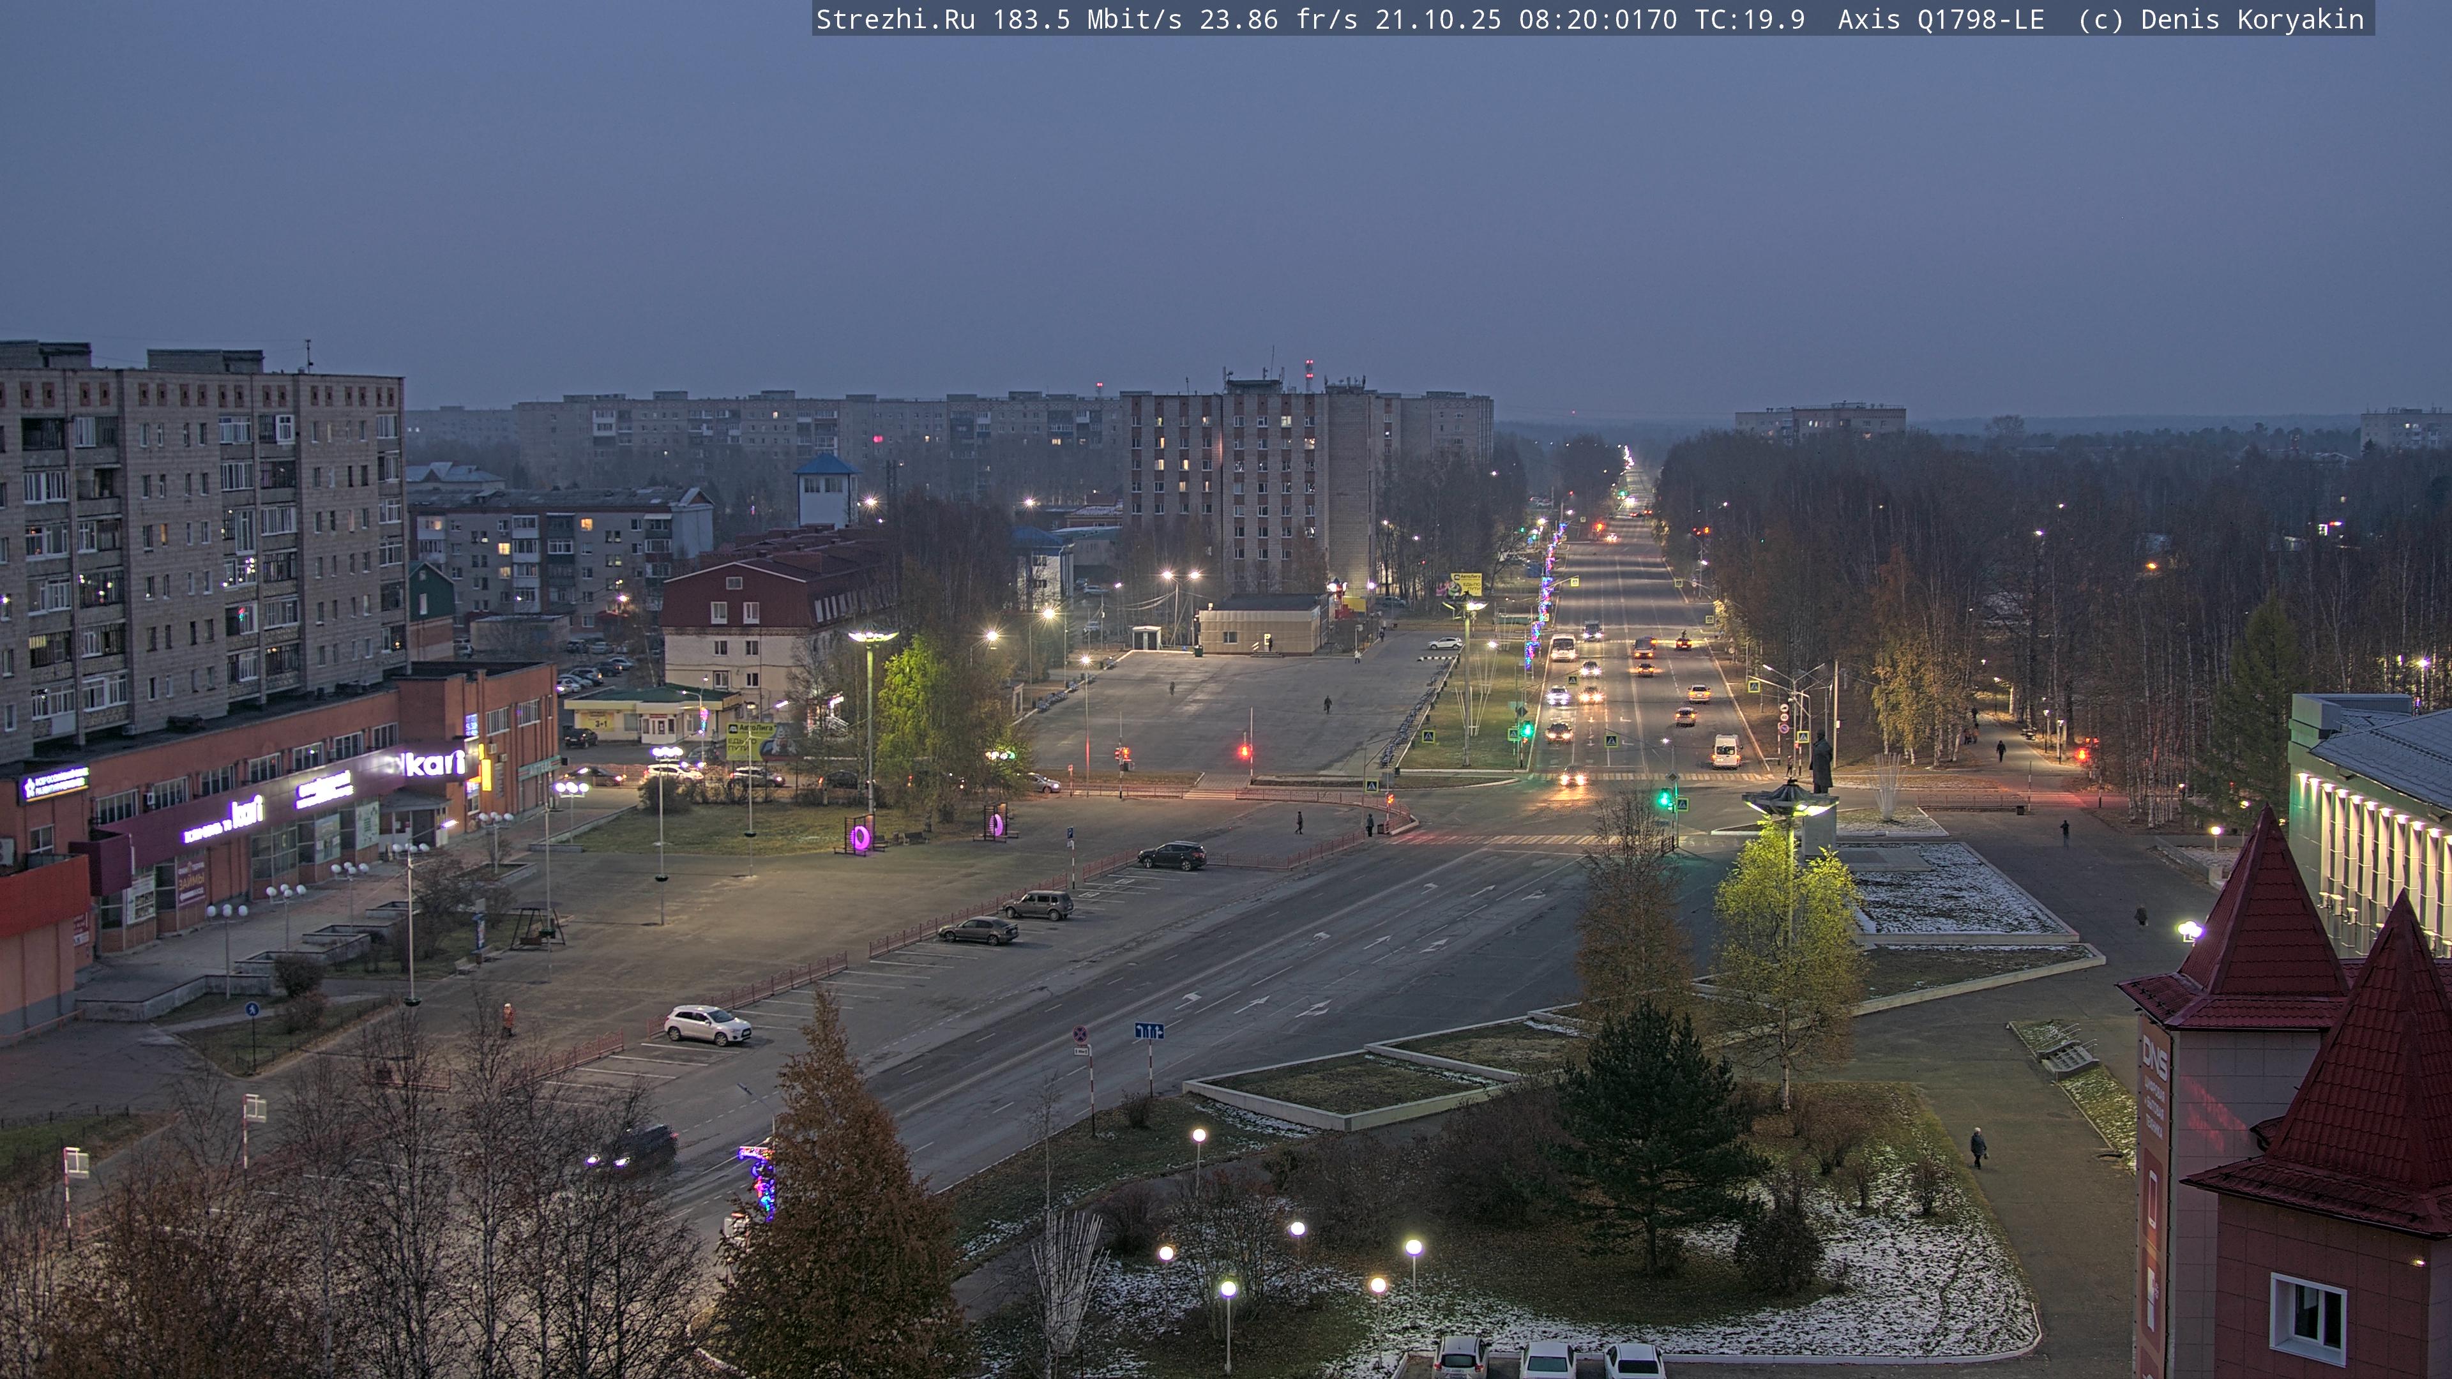The image size is (2452, 1379).
Task: Click the left pink glowing ring decoration
Action: (x=861, y=836)
